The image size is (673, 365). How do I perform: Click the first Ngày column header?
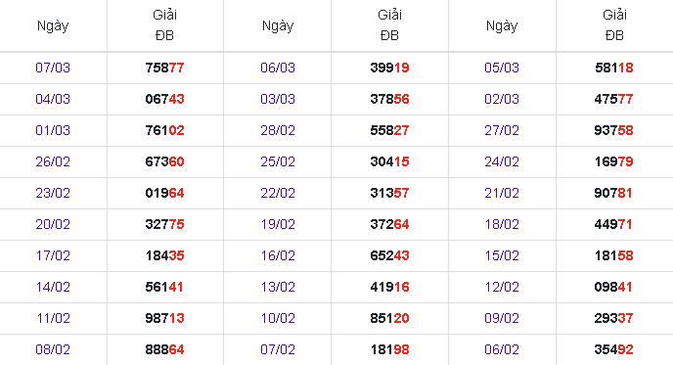pos(53,25)
